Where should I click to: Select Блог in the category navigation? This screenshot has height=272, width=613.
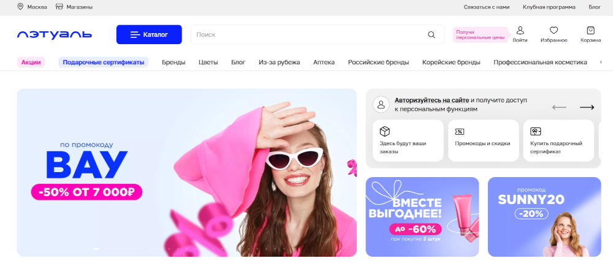click(x=238, y=62)
